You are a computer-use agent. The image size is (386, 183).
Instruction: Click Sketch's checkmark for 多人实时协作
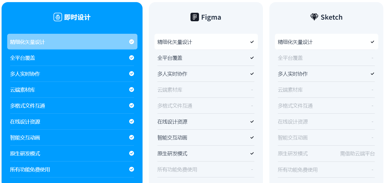point(372,74)
